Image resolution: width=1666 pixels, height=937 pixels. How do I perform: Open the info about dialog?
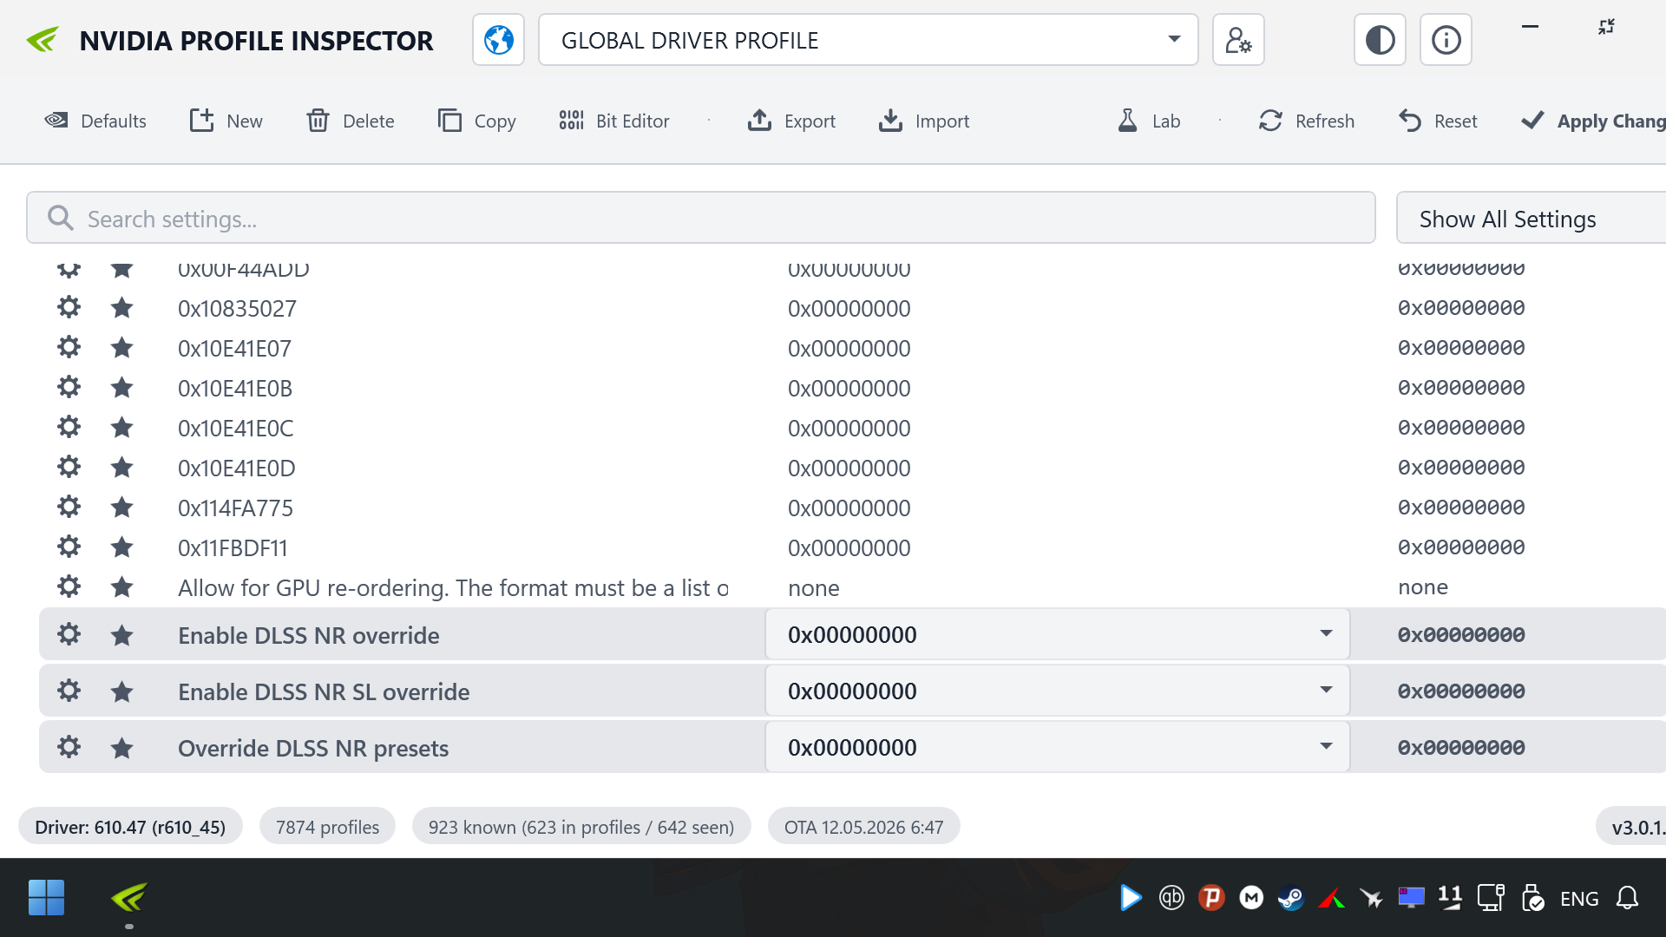(1446, 40)
